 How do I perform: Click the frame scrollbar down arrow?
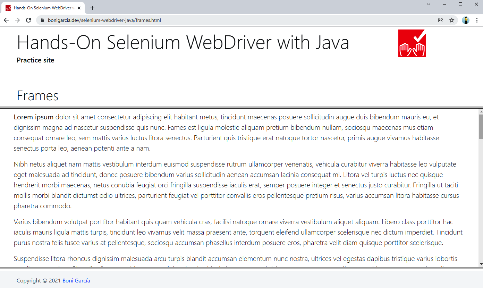(x=481, y=264)
